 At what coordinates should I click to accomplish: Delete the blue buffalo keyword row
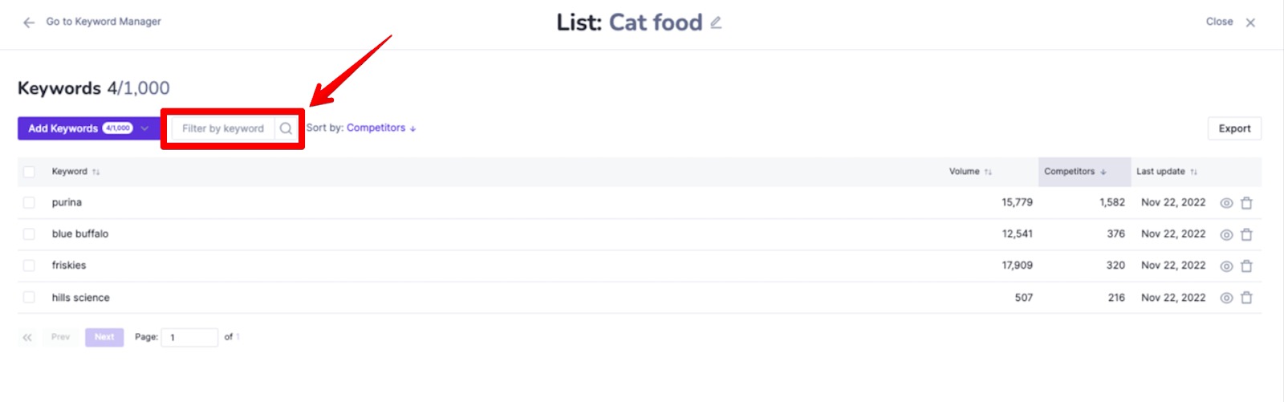point(1246,234)
